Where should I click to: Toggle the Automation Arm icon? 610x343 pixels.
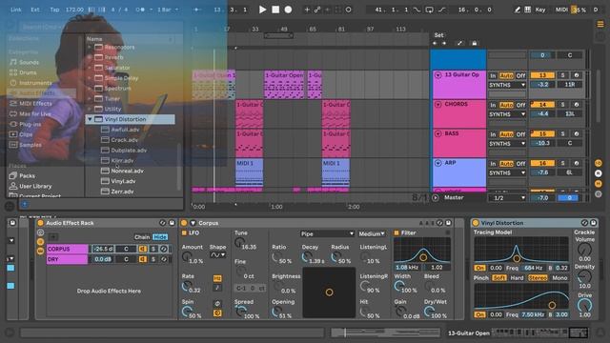tap(317, 10)
